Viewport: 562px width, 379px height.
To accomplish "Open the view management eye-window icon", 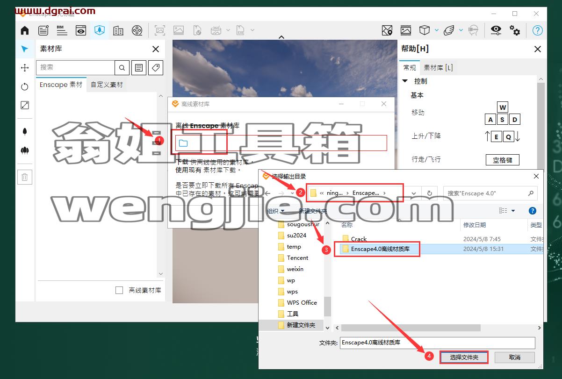I will (81, 31).
